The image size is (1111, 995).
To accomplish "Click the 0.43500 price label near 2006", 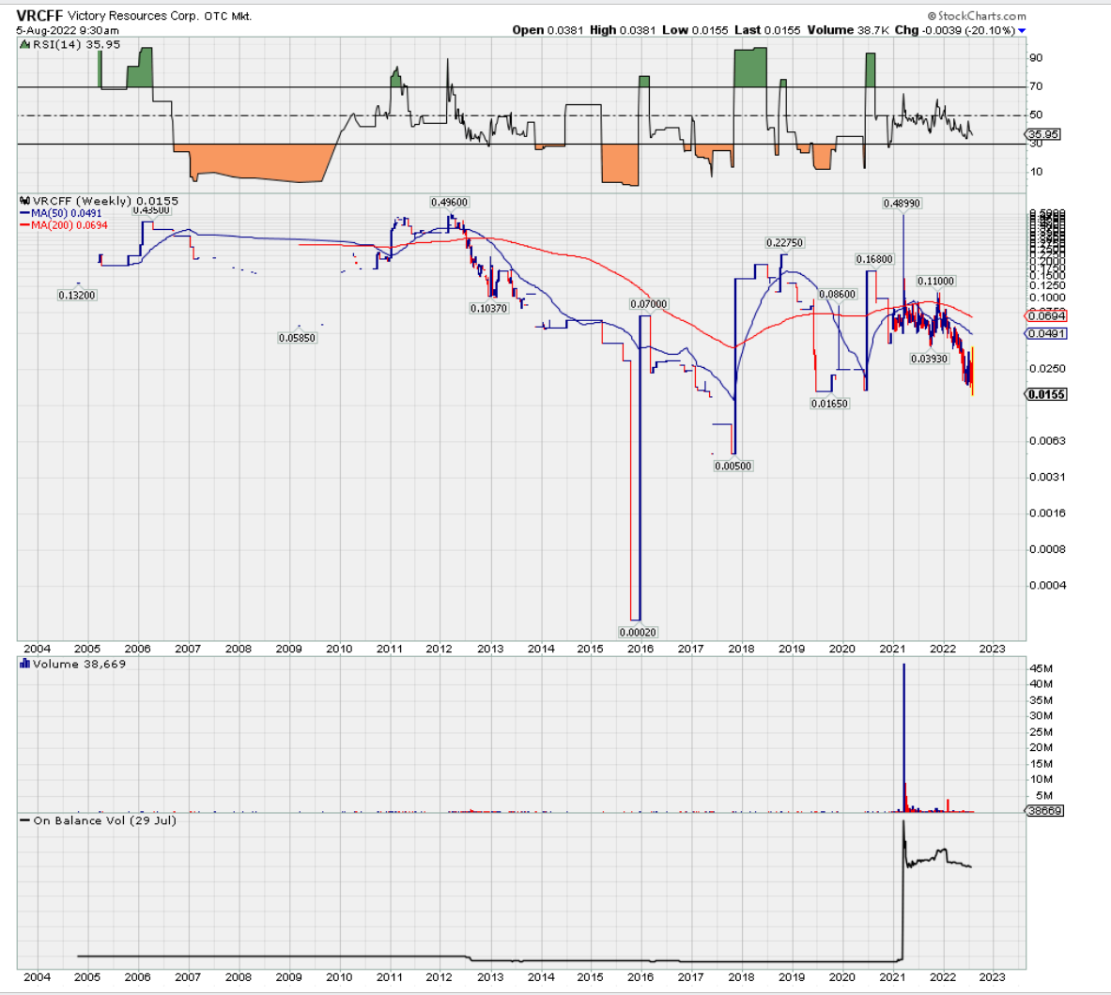I will coord(151,210).
